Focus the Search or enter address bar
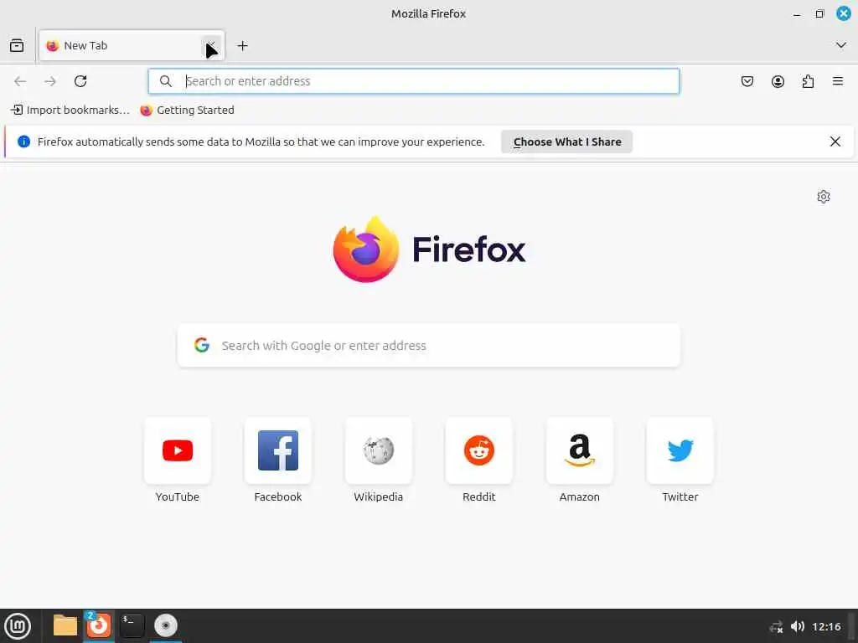 click(414, 81)
